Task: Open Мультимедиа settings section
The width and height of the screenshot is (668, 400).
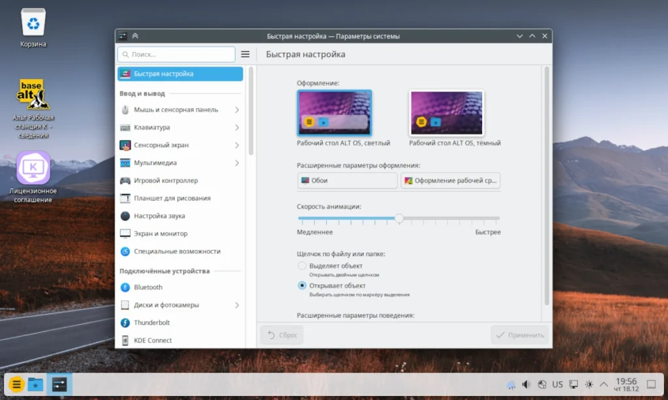Action: [180, 163]
